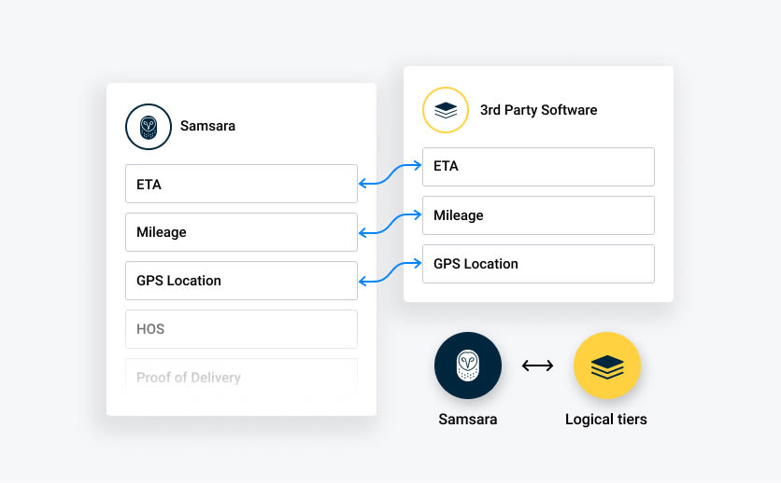Image resolution: width=781 pixels, height=483 pixels.
Task: Click the Samsara heading text in left card
Action: tap(207, 126)
